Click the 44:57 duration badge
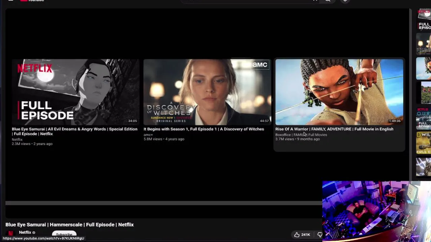Viewport: 431px width, 242px height. (x=264, y=121)
